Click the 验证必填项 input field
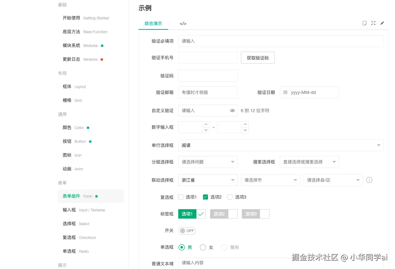The image size is (395, 269). (281, 41)
